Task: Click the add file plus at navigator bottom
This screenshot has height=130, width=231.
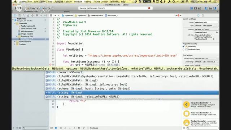Action: [14, 128]
